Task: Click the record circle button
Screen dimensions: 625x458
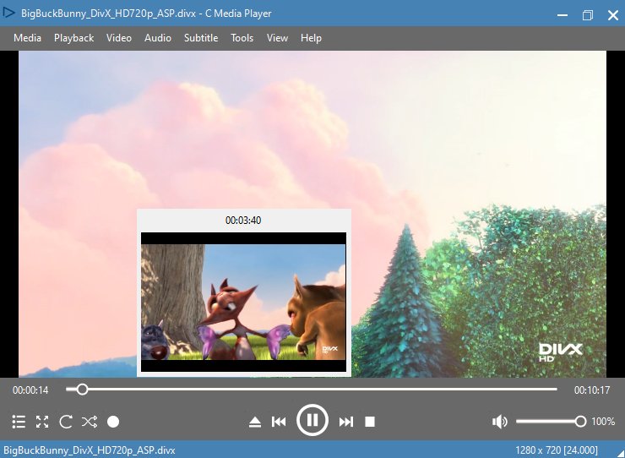Action: (x=113, y=421)
